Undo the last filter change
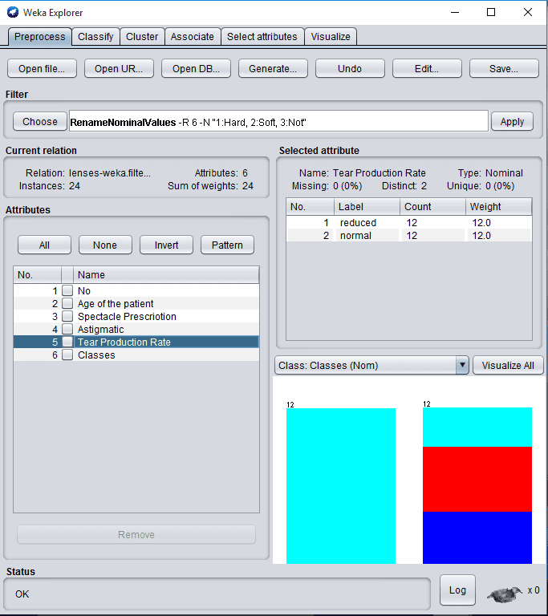 (x=350, y=69)
